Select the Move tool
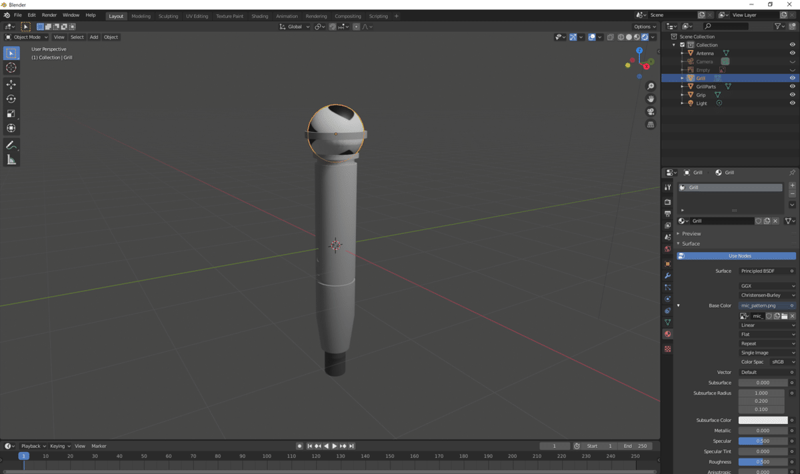 pos(11,85)
